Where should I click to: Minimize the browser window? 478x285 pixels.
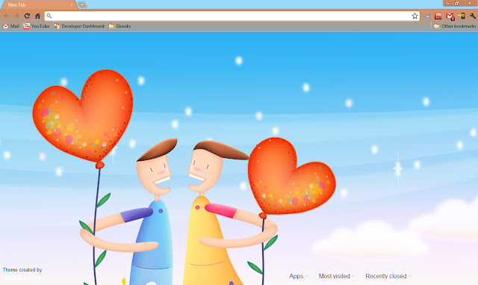[x=447, y=3]
